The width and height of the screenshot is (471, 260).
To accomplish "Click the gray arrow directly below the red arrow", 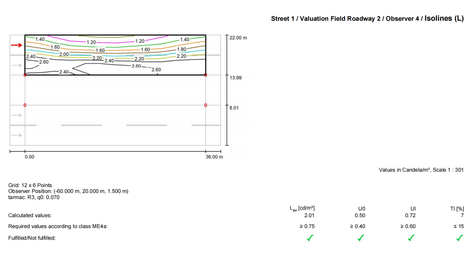I will pos(16,65).
